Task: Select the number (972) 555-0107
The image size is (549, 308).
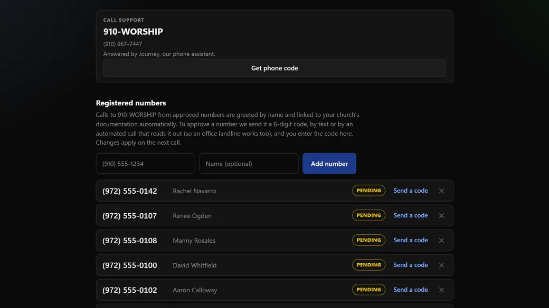Action: click(129, 216)
